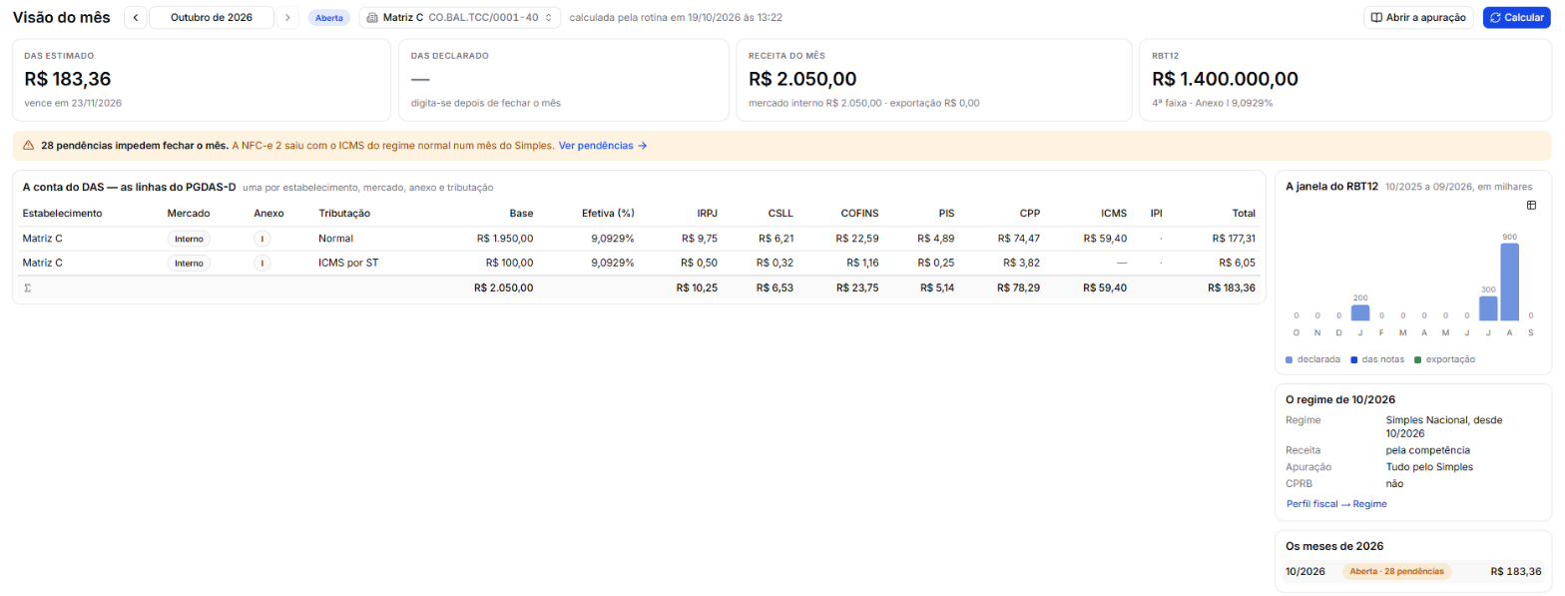1565x596 pixels.
Task: Click the refresh icon in Calcular button
Action: (1495, 18)
